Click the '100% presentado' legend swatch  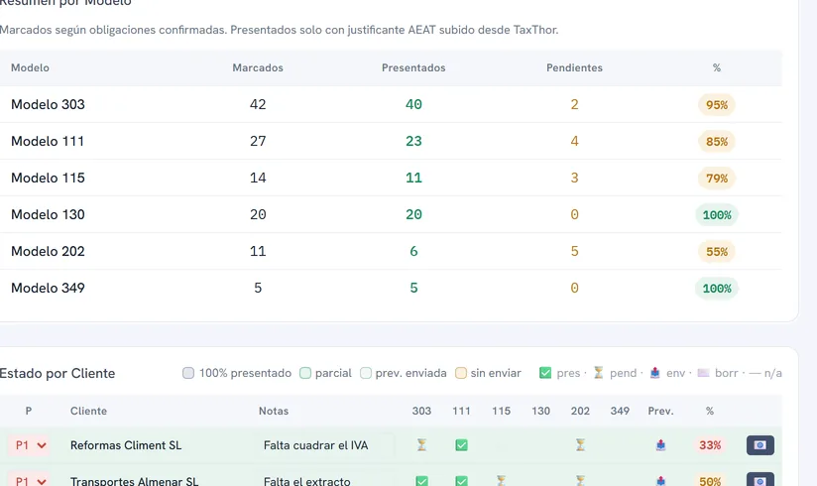coord(188,373)
